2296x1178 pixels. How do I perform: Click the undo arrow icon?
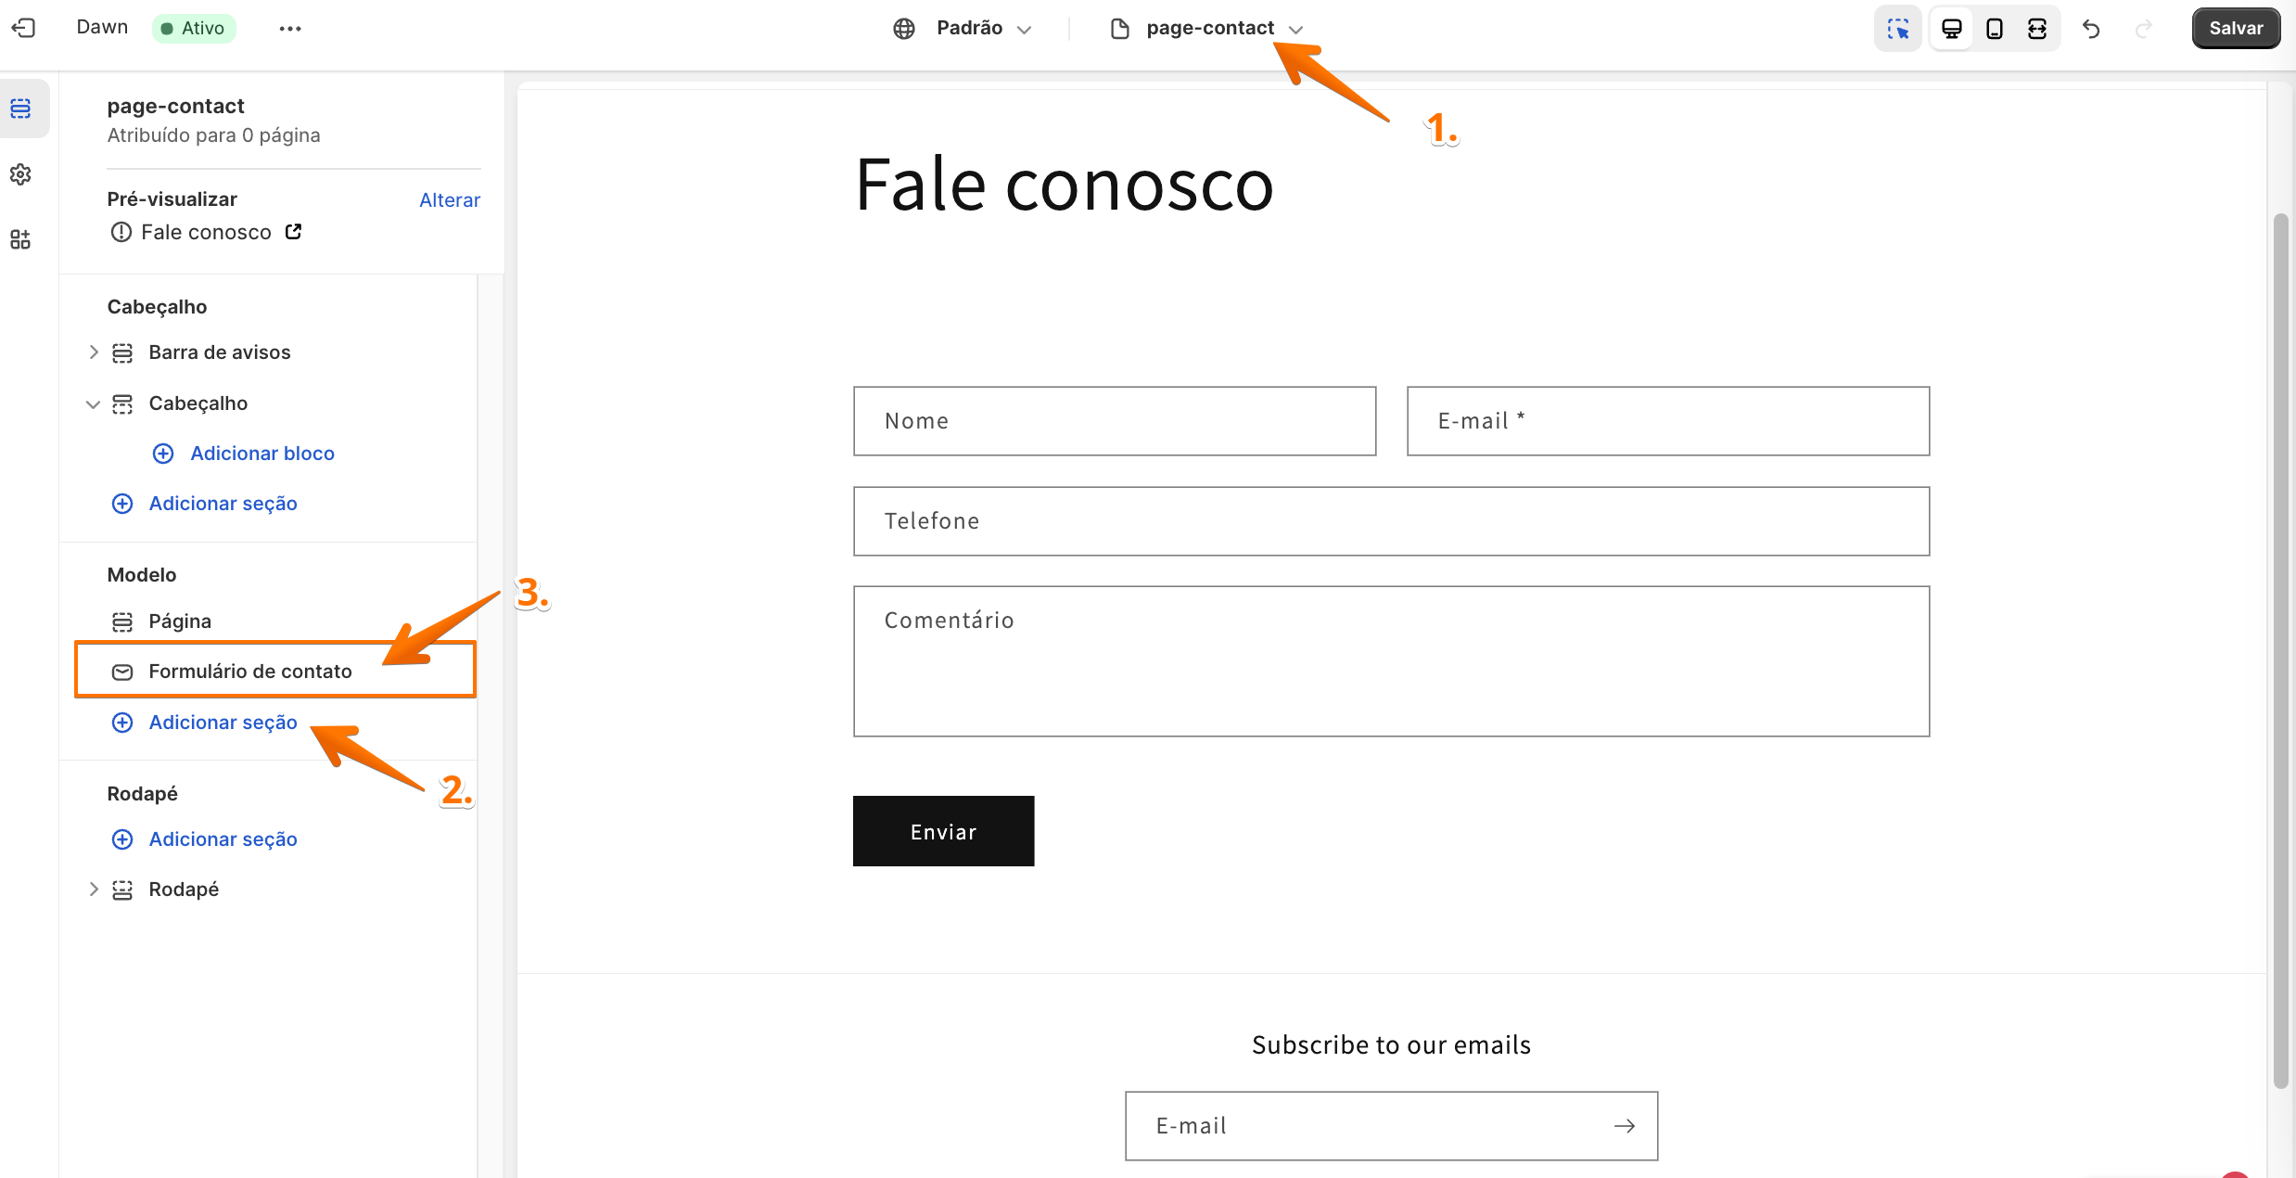(2091, 29)
